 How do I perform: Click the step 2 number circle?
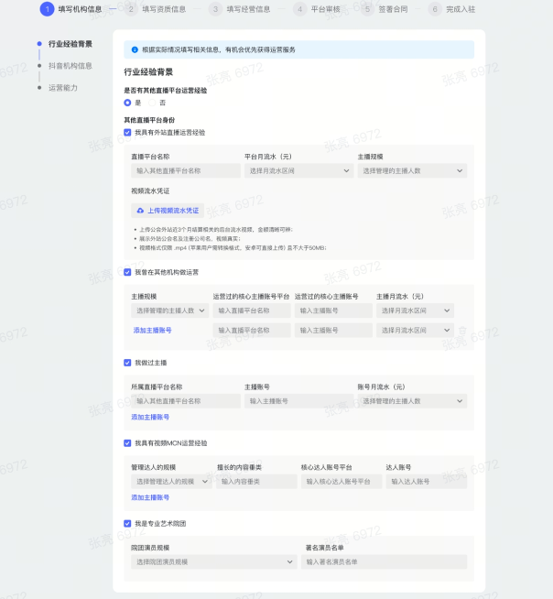[132, 9]
